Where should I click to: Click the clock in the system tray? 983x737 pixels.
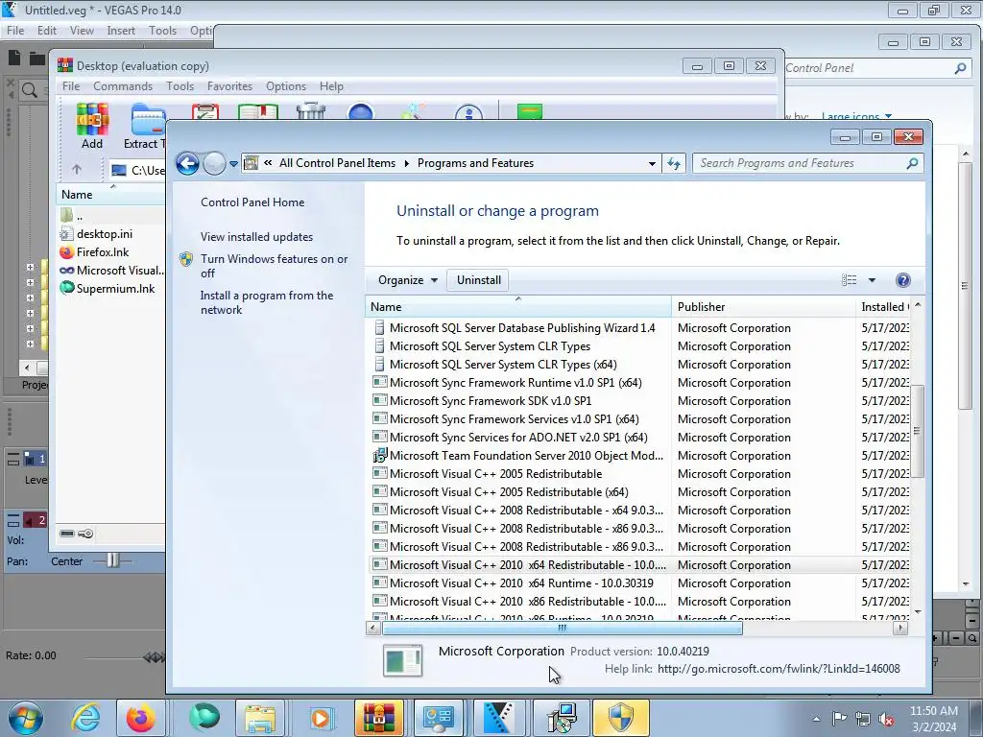point(934,719)
